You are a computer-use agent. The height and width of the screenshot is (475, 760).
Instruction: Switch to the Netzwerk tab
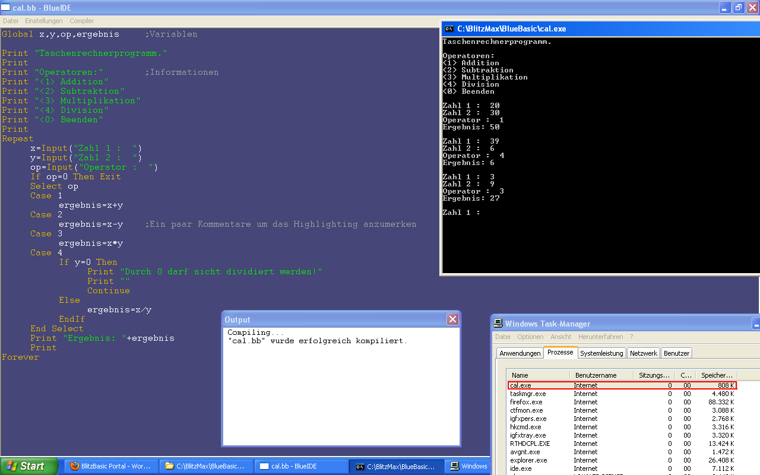[x=644, y=353]
